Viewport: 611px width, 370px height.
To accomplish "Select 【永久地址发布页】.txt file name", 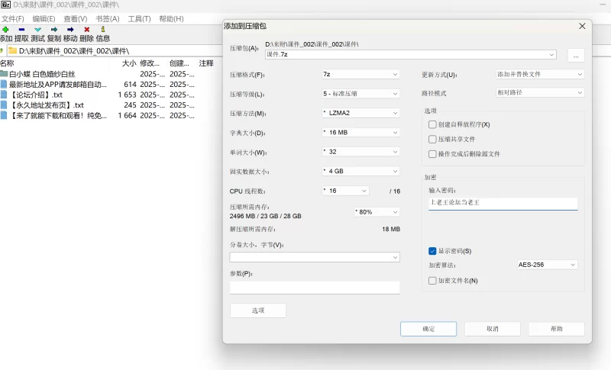I will (x=46, y=105).
